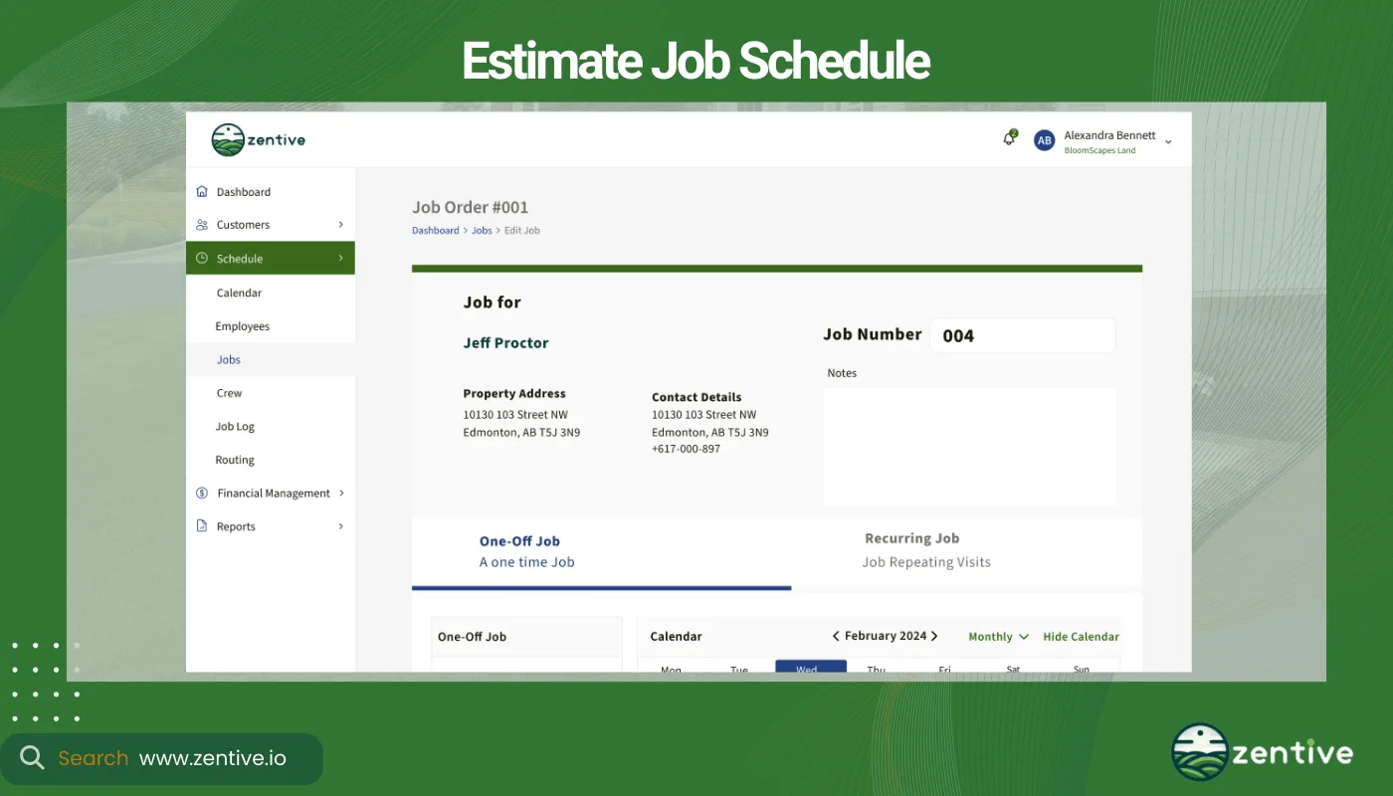Image resolution: width=1393 pixels, height=796 pixels.
Task: Select the Customers people icon
Action: pyautogui.click(x=202, y=224)
